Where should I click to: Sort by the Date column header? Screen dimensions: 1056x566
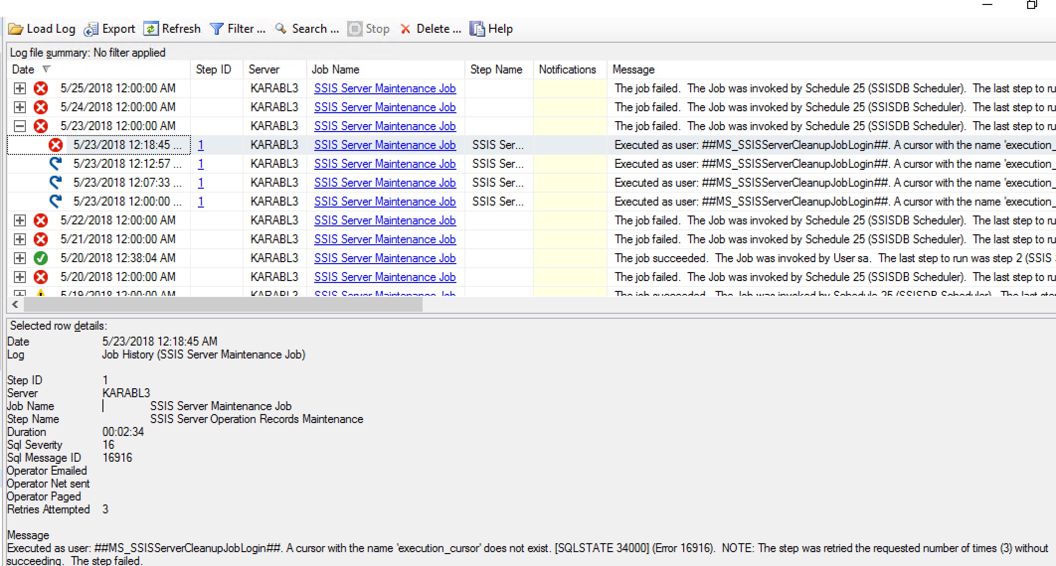(x=23, y=70)
